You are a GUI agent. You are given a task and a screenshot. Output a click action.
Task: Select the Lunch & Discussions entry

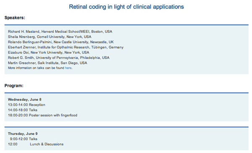(47, 144)
